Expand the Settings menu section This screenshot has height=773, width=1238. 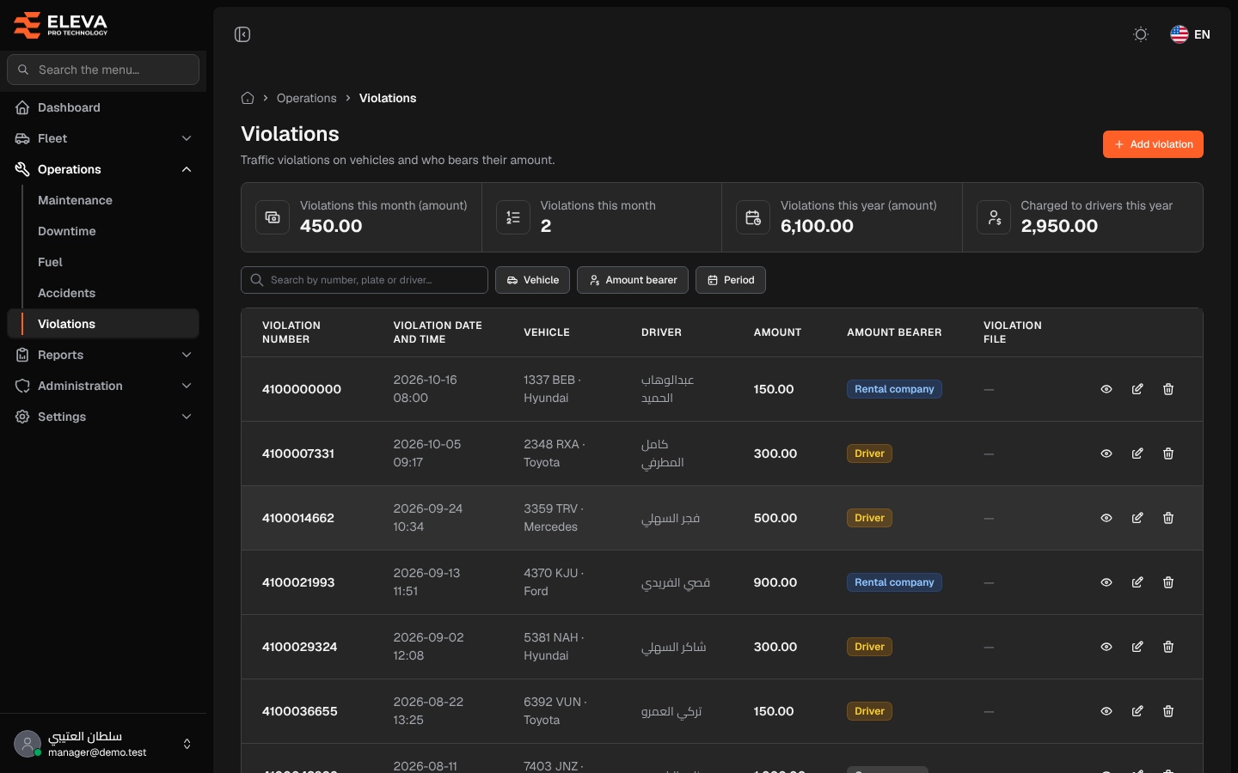[103, 417]
